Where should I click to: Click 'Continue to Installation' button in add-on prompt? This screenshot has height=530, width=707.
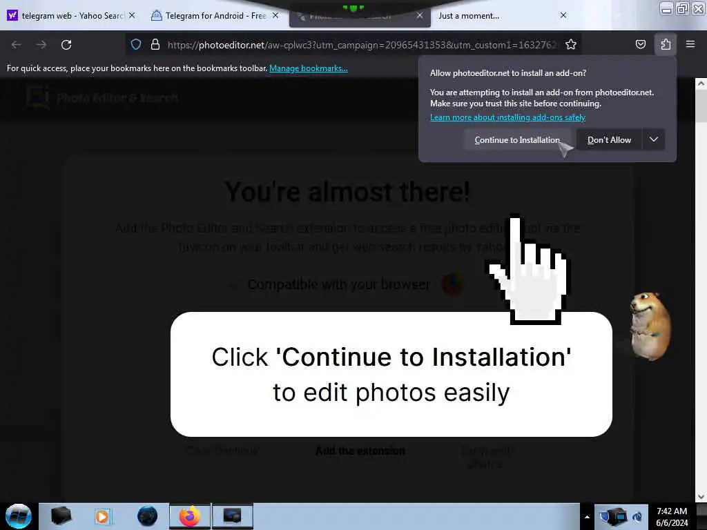click(x=517, y=139)
